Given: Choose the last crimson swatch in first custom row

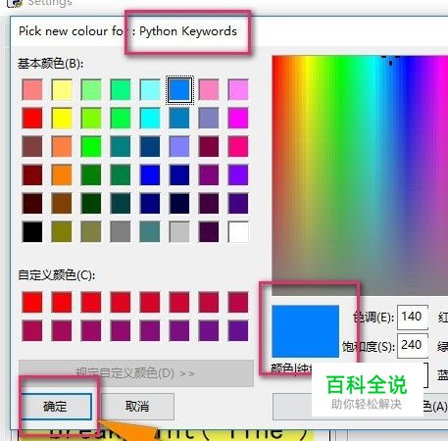Looking at the screenshot, I should [x=238, y=302].
